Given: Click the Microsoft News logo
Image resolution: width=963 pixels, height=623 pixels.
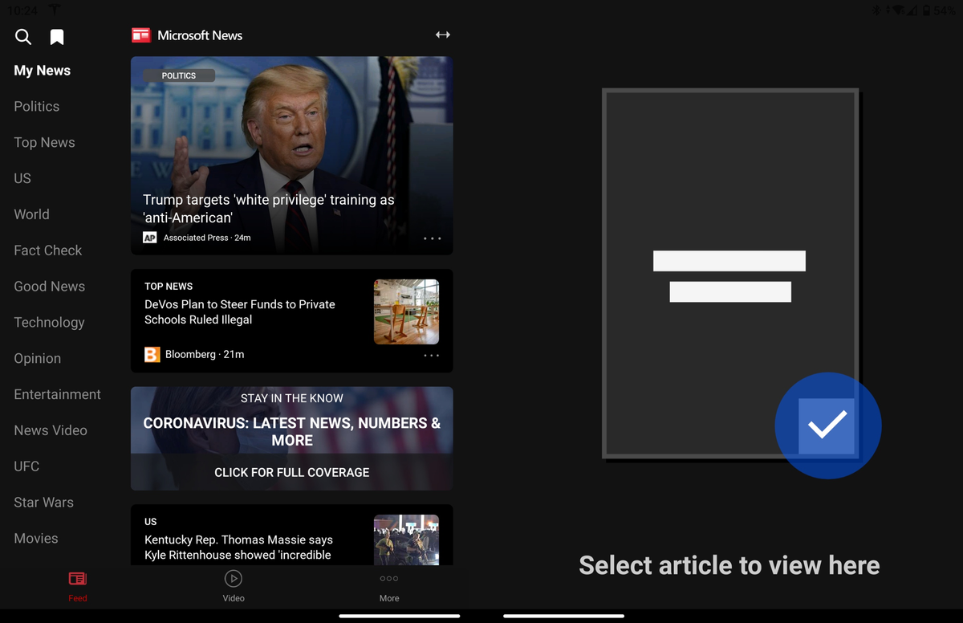Looking at the screenshot, I should 141,35.
